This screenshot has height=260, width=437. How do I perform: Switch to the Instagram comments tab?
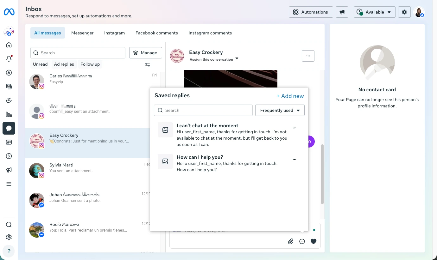pyautogui.click(x=210, y=33)
